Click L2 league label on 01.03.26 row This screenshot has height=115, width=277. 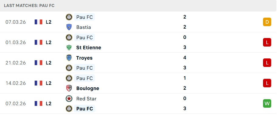point(49,42)
